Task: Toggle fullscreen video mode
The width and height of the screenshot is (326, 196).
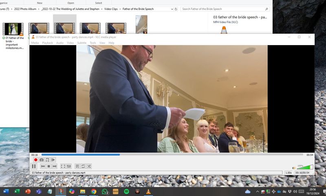Action: 63,166
